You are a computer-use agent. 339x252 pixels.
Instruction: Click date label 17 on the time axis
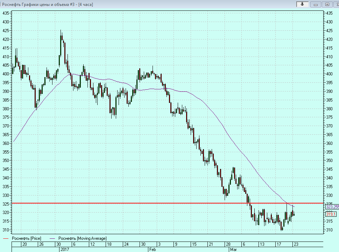279,244
